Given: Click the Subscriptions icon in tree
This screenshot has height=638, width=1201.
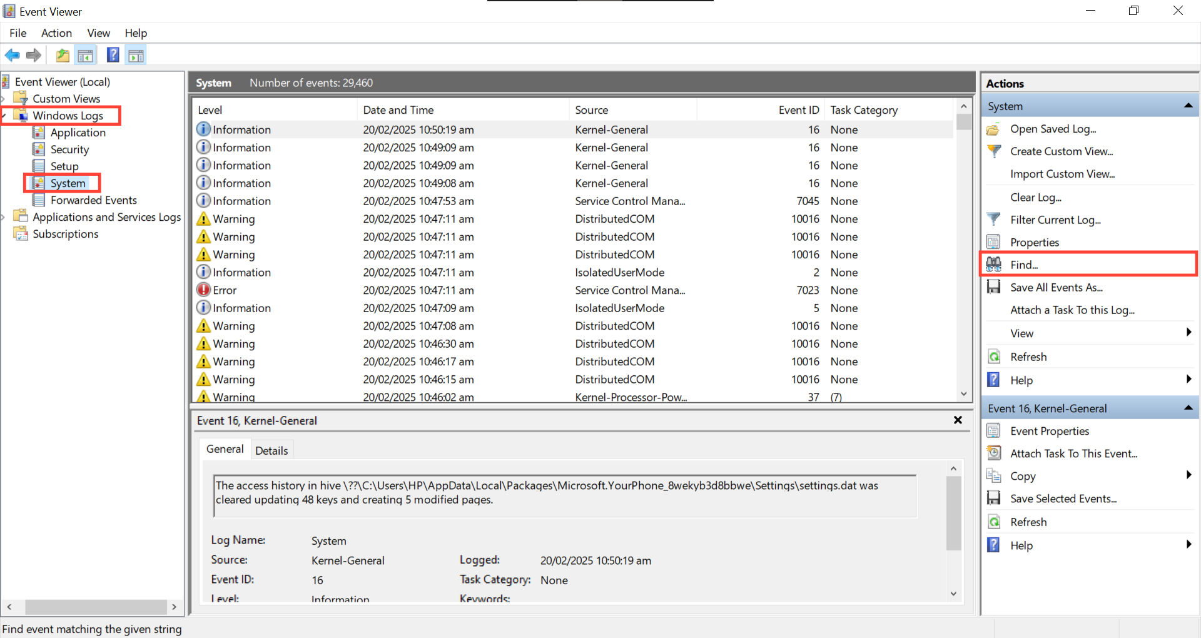Looking at the screenshot, I should click(x=21, y=234).
